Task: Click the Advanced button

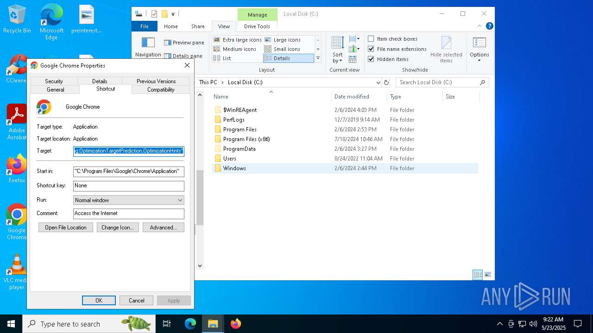Action: point(164,228)
